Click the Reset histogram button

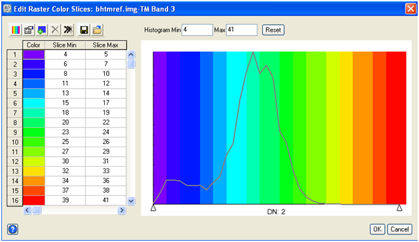pos(273,30)
